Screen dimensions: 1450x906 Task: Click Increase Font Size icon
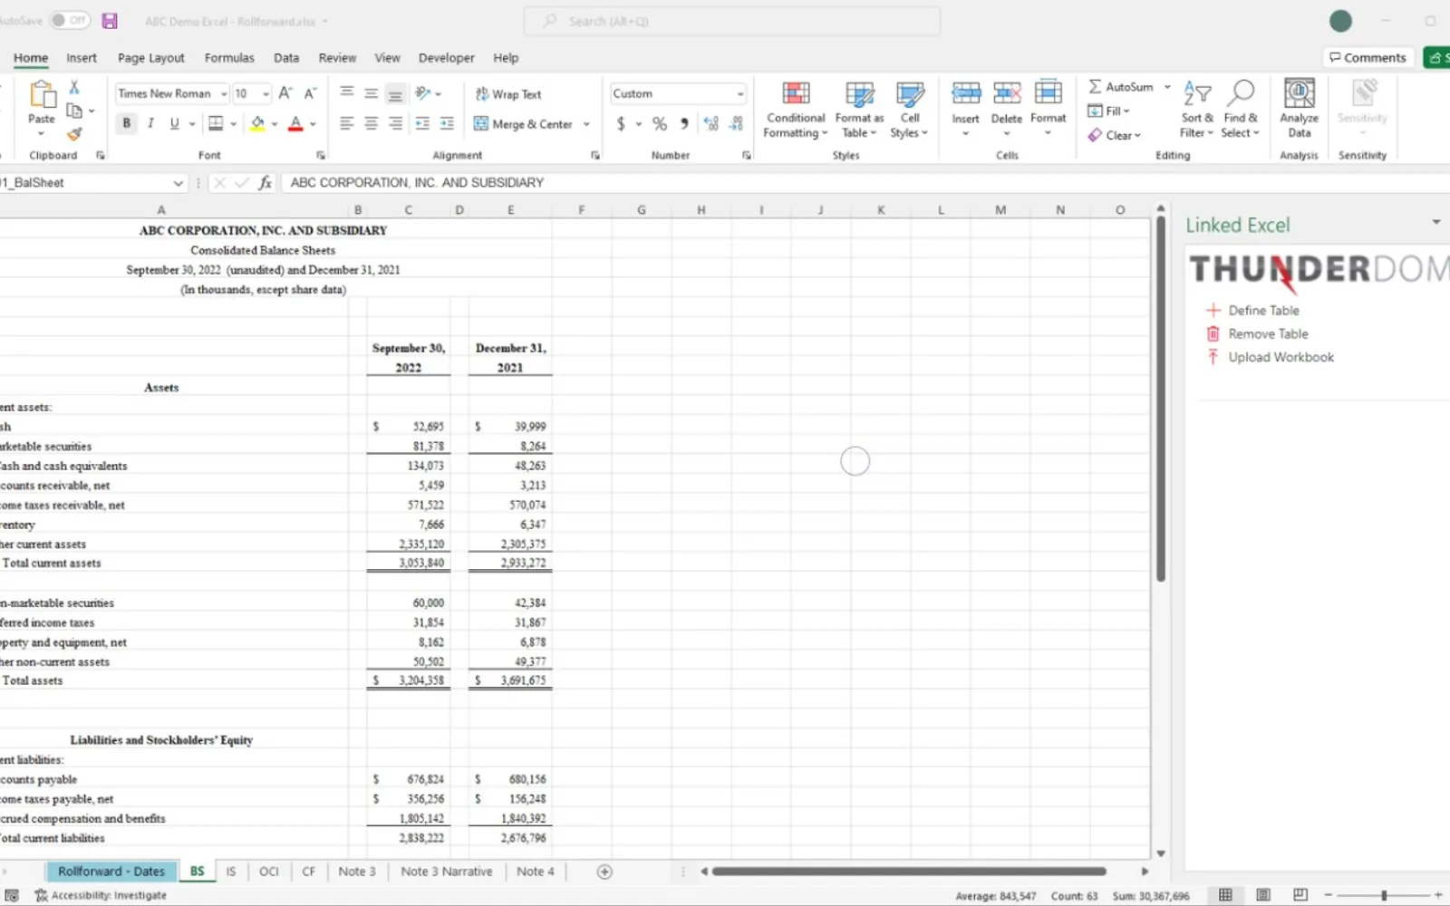[x=285, y=93]
